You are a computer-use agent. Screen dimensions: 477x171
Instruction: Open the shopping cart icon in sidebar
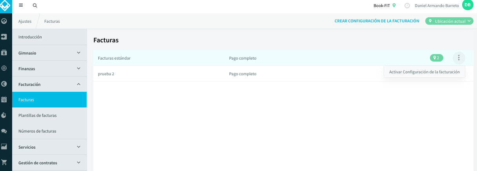[x=4, y=162]
